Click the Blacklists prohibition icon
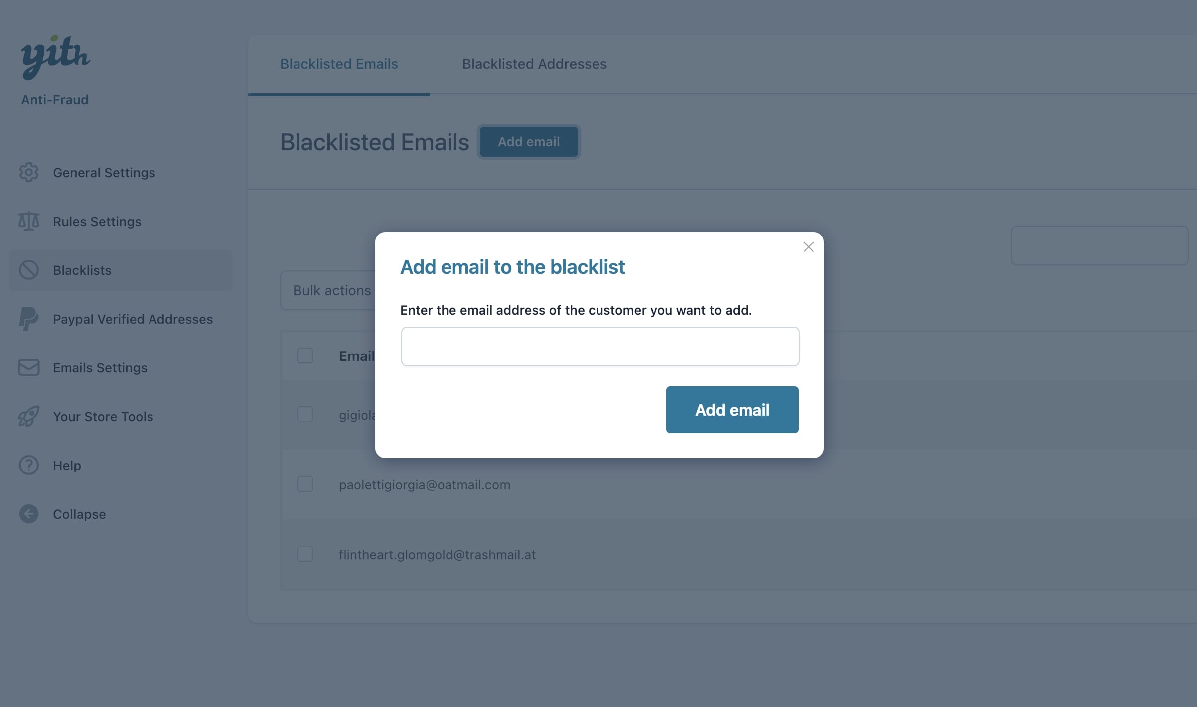The height and width of the screenshot is (707, 1197). pos(29,270)
